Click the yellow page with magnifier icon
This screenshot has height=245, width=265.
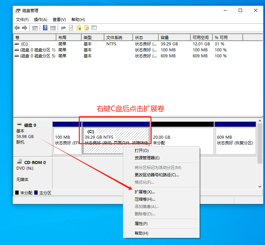pos(87,28)
